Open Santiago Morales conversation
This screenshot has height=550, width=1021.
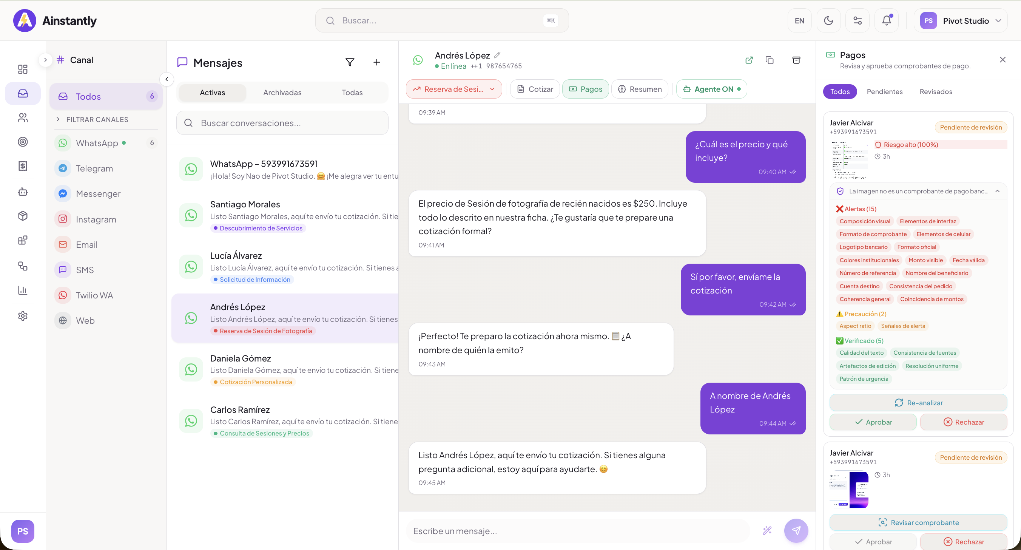coord(285,216)
